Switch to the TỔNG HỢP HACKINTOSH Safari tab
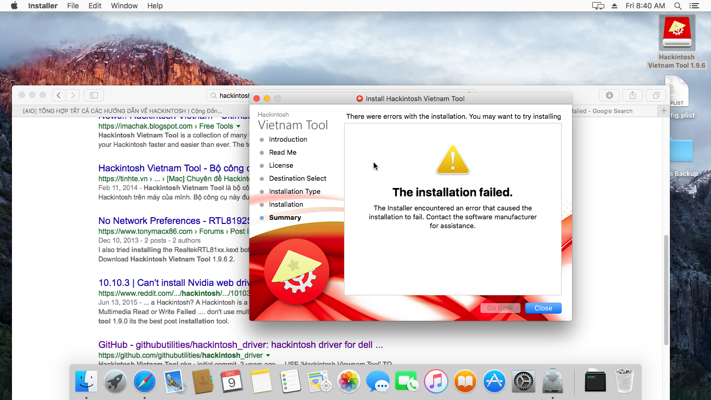This screenshot has width=711, height=400. coord(123,111)
